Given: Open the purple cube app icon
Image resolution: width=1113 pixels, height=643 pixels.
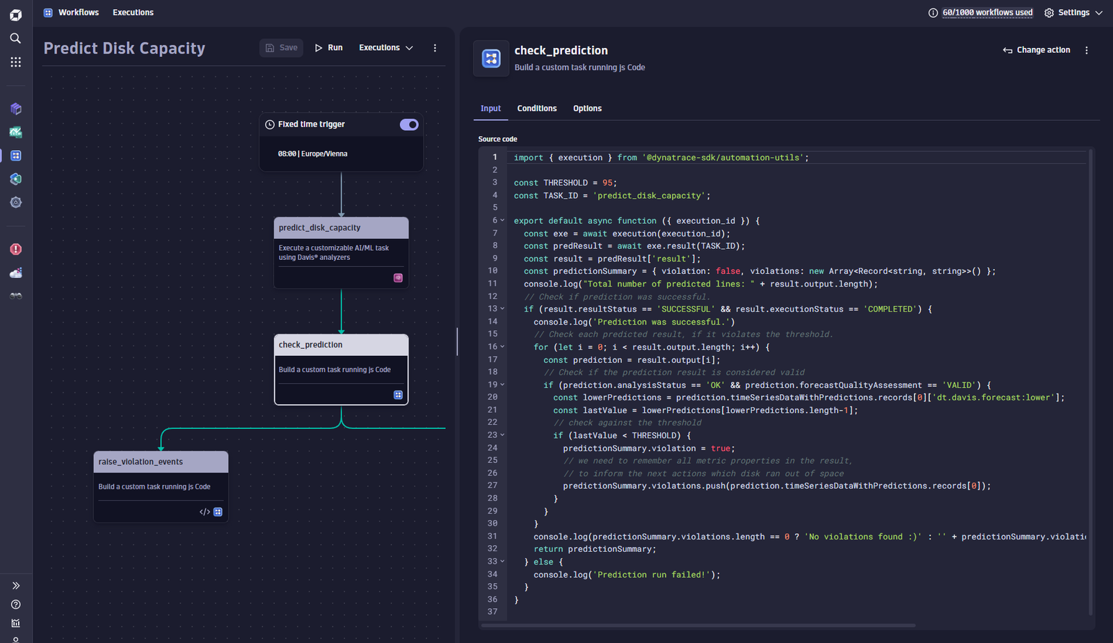Looking at the screenshot, I should (x=15, y=108).
